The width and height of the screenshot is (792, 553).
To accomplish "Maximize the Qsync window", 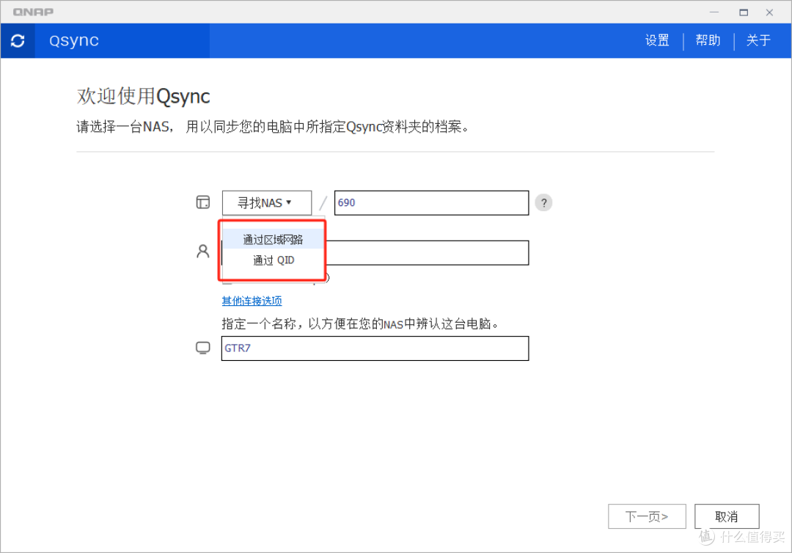I will point(744,12).
